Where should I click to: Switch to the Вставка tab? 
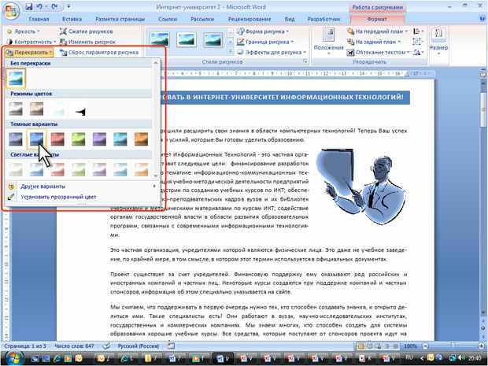(x=72, y=19)
